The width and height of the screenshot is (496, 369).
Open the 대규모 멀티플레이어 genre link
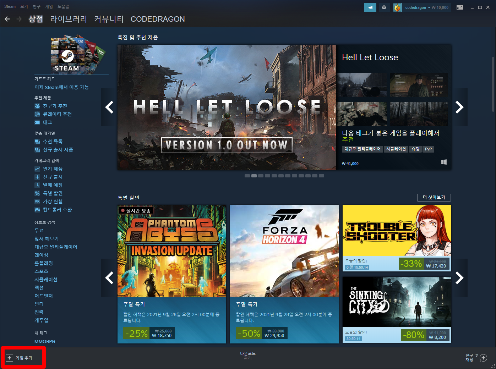56,247
